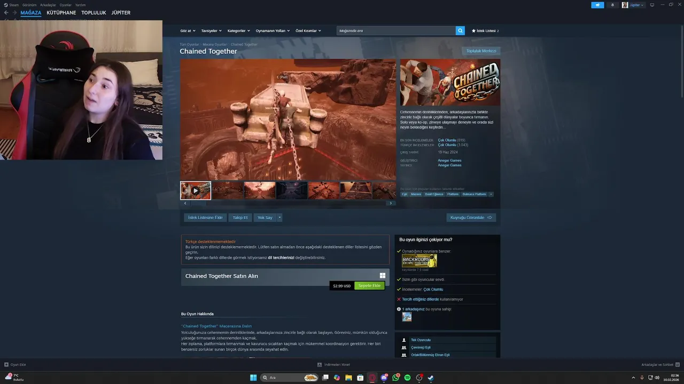Open the İstek Listesi wishlist link
Image resolution: width=684 pixels, height=384 pixels.
[x=485, y=31]
